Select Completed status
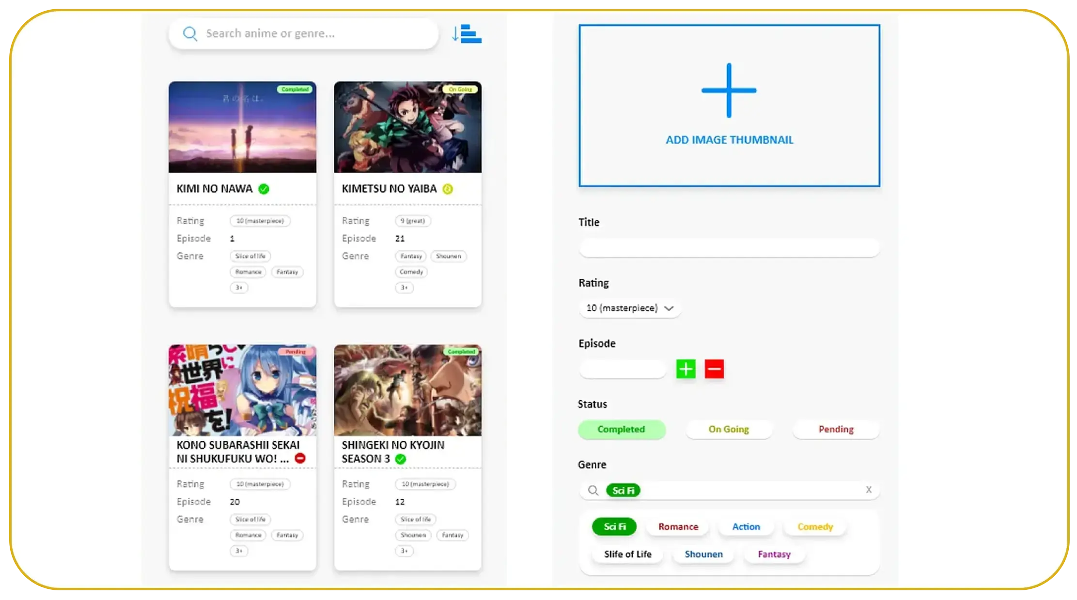This screenshot has height=600, width=1077. coord(621,430)
